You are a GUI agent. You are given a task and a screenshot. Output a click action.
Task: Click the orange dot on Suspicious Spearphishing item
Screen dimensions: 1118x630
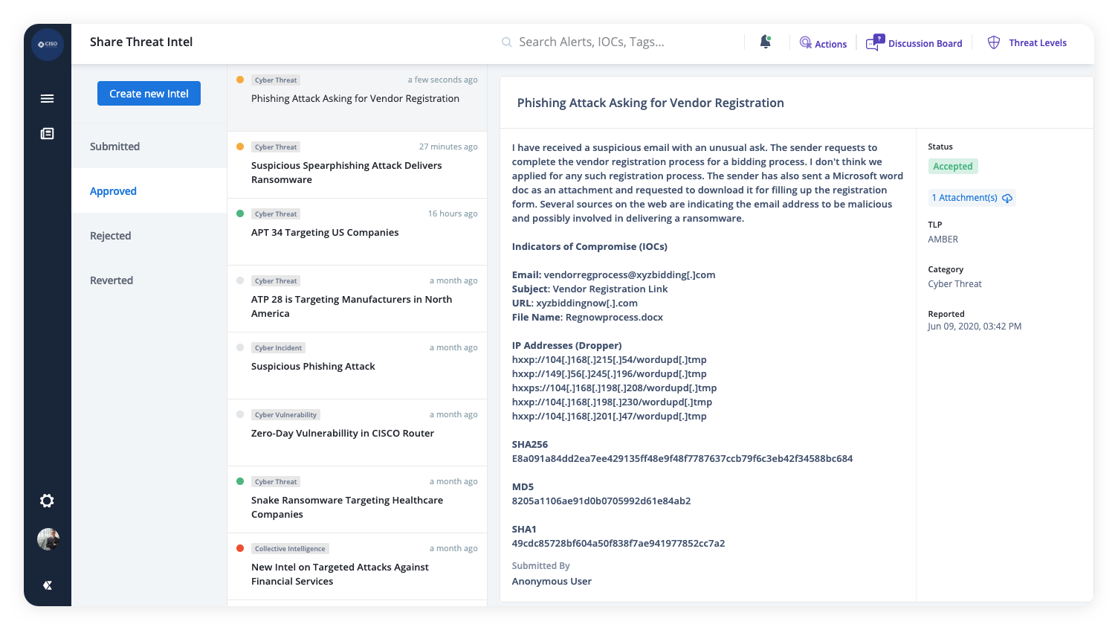[240, 147]
